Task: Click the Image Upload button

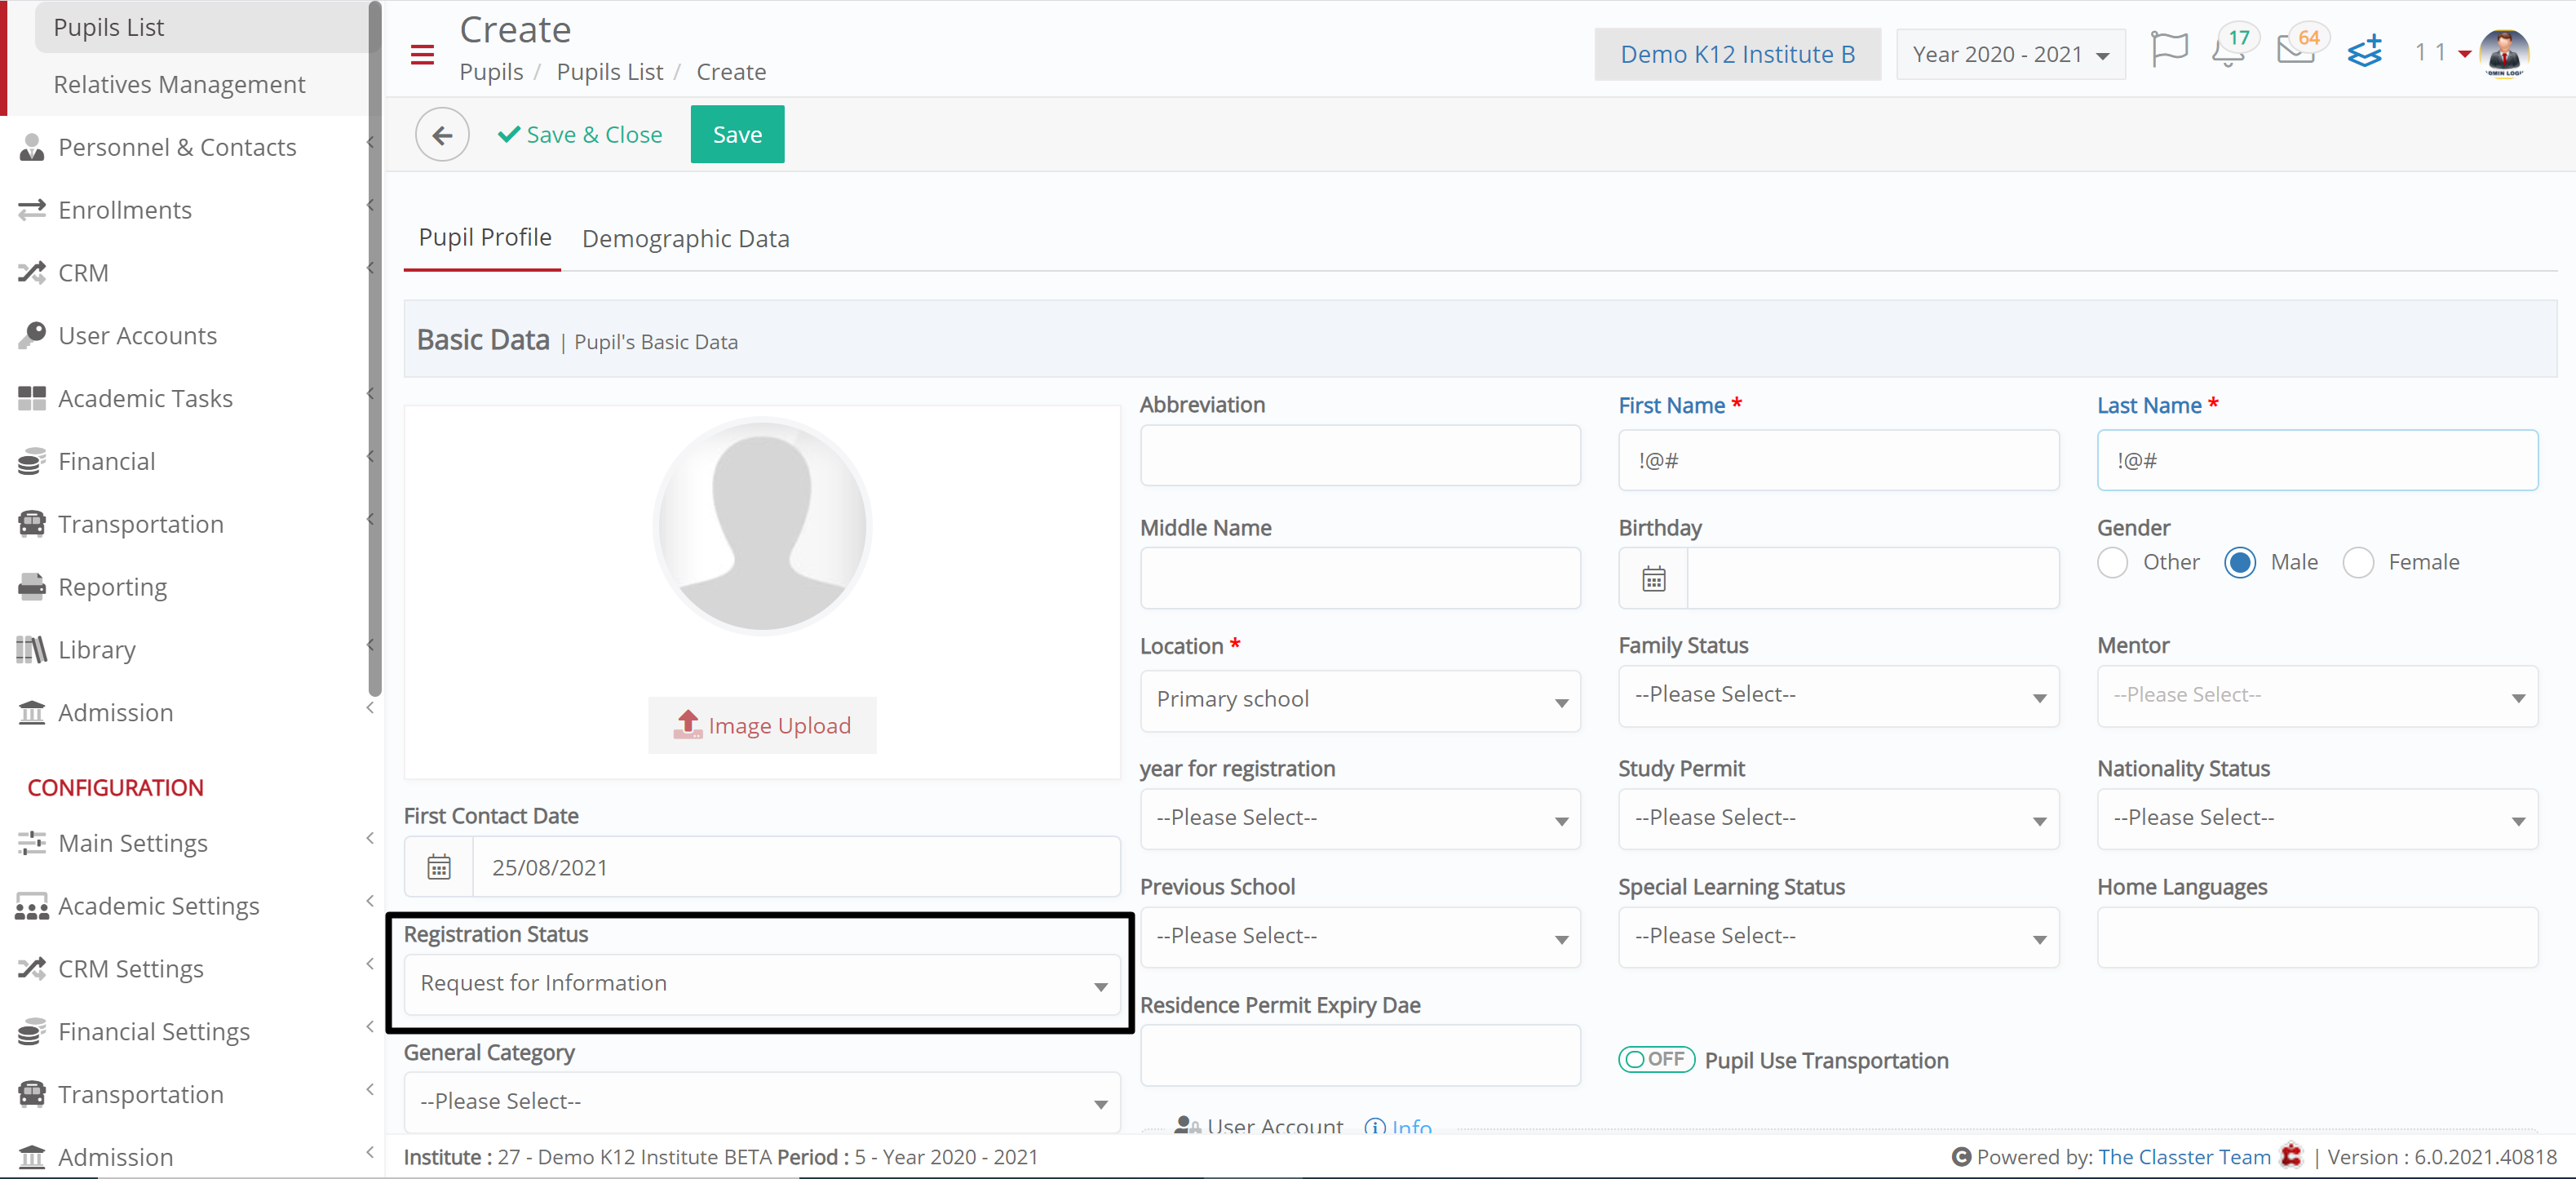Action: (762, 725)
